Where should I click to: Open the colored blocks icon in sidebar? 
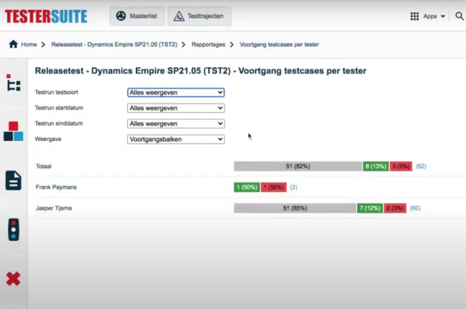click(x=14, y=132)
